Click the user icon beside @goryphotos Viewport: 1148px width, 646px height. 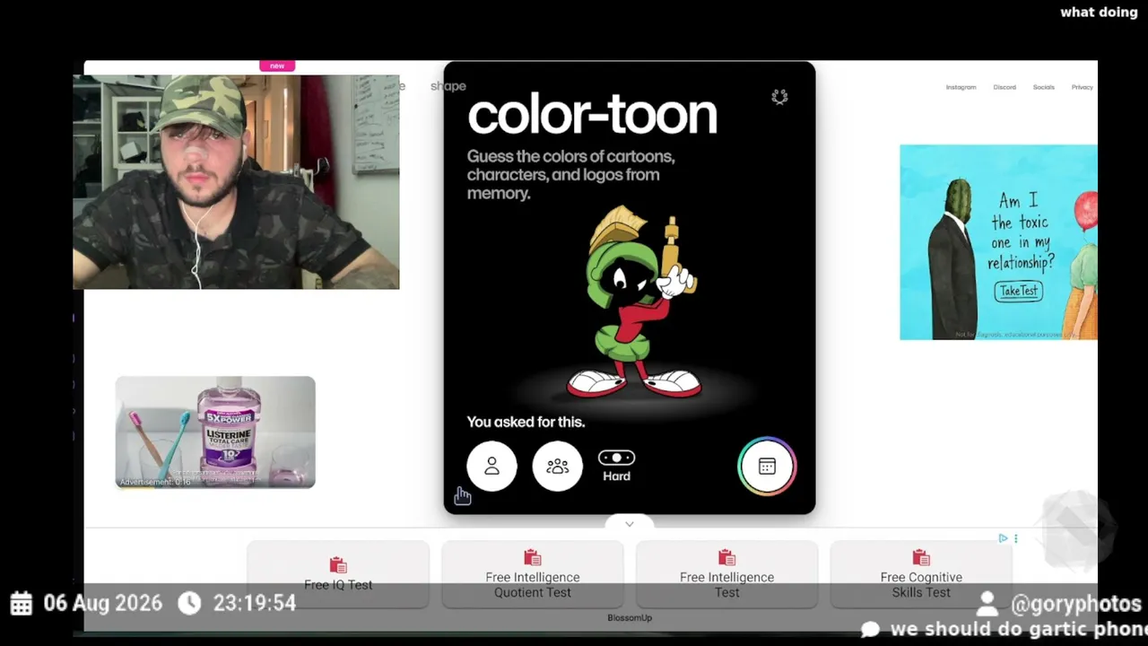tap(987, 604)
